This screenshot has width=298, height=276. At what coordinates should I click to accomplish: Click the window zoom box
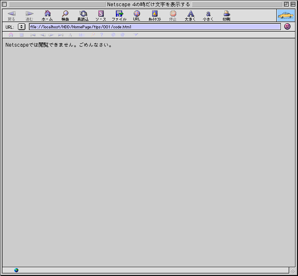286,4
